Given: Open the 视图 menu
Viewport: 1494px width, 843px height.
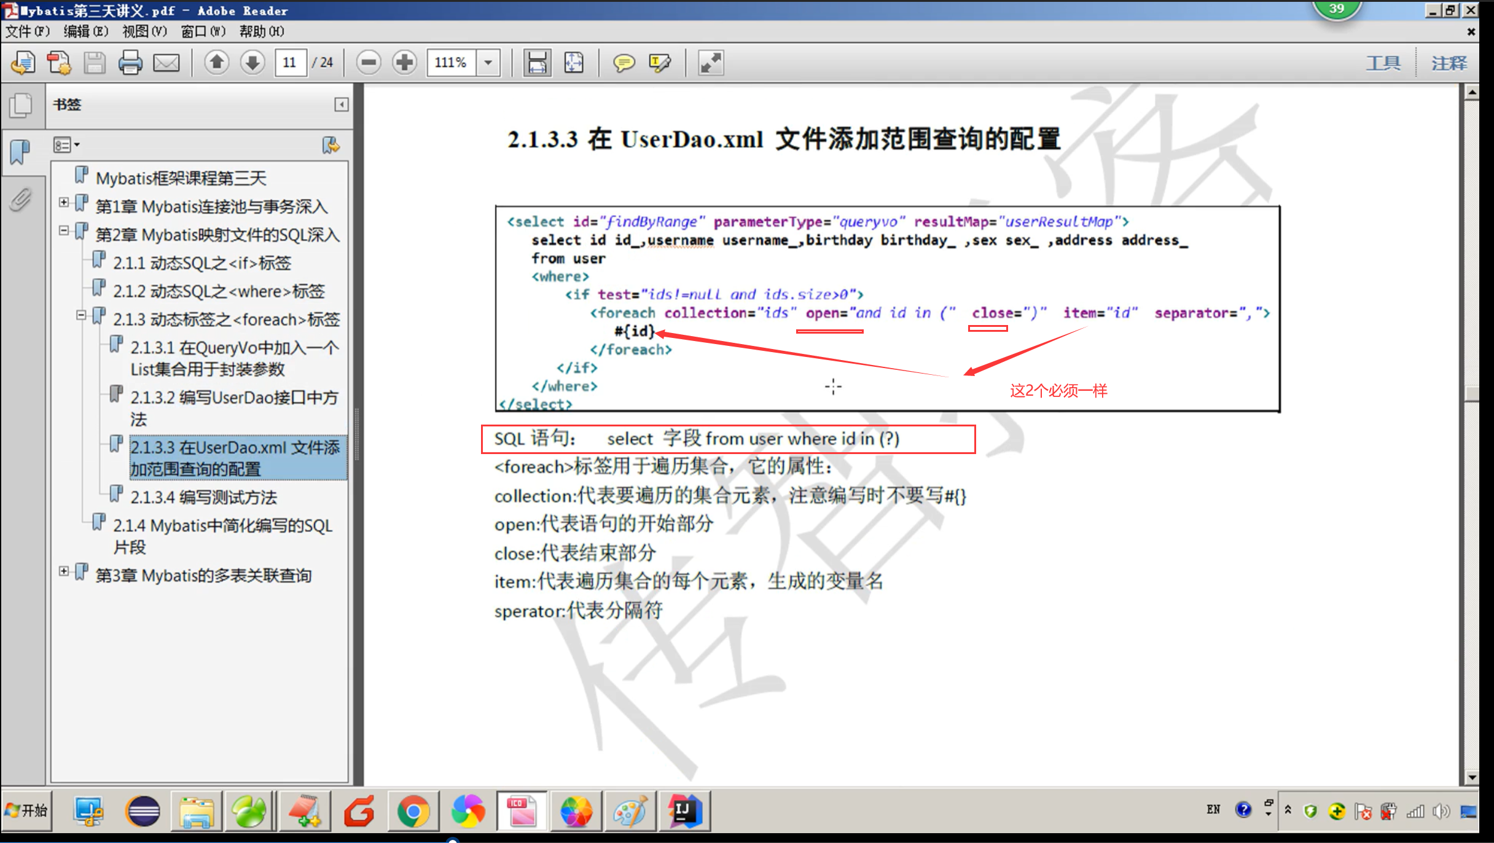Looking at the screenshot, I should pos(144,31).
